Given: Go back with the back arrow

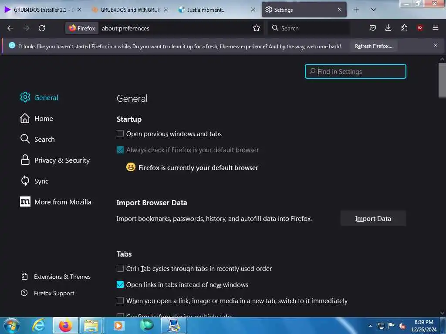Looking at the screenshot, I should tap(10, 28).
